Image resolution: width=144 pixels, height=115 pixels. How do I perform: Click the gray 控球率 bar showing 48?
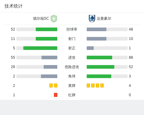click(x=96, y=29)
